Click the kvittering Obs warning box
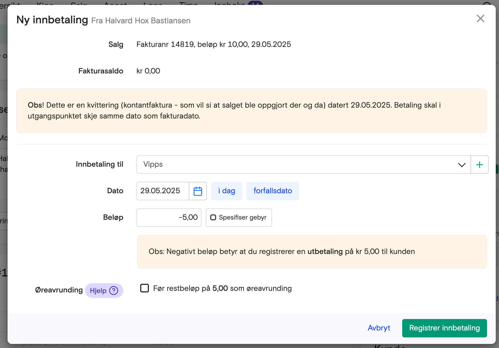 [251, 111]
